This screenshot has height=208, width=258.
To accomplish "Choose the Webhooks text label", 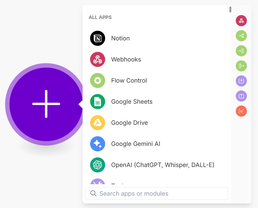I will (x=126, y=59).
